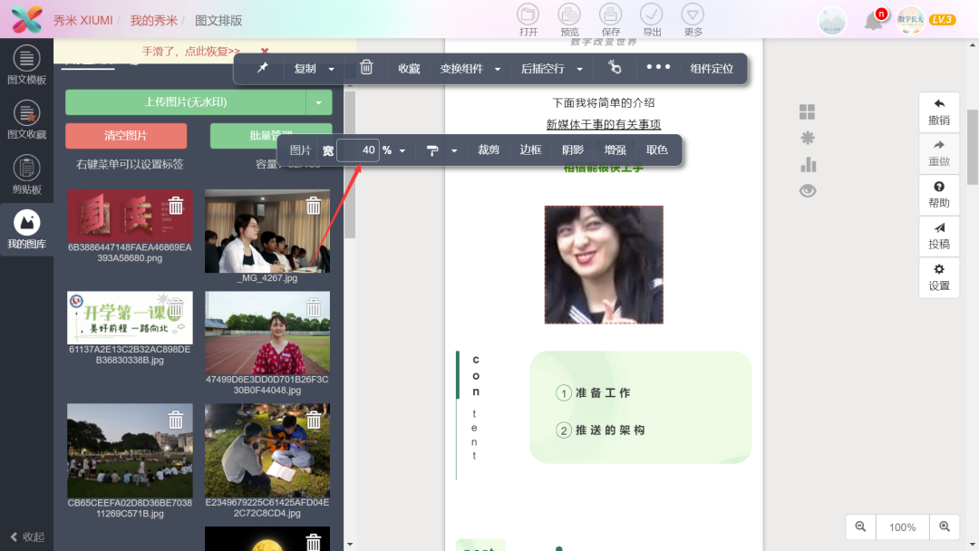Click 投稿 submit button
This screenshot has height=551, width=979.
click(939, 236)
